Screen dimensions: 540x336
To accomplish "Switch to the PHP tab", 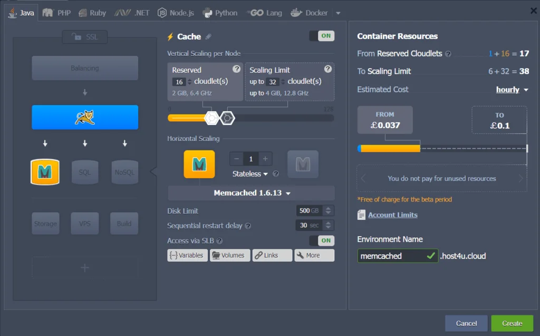I will [57, 13].
